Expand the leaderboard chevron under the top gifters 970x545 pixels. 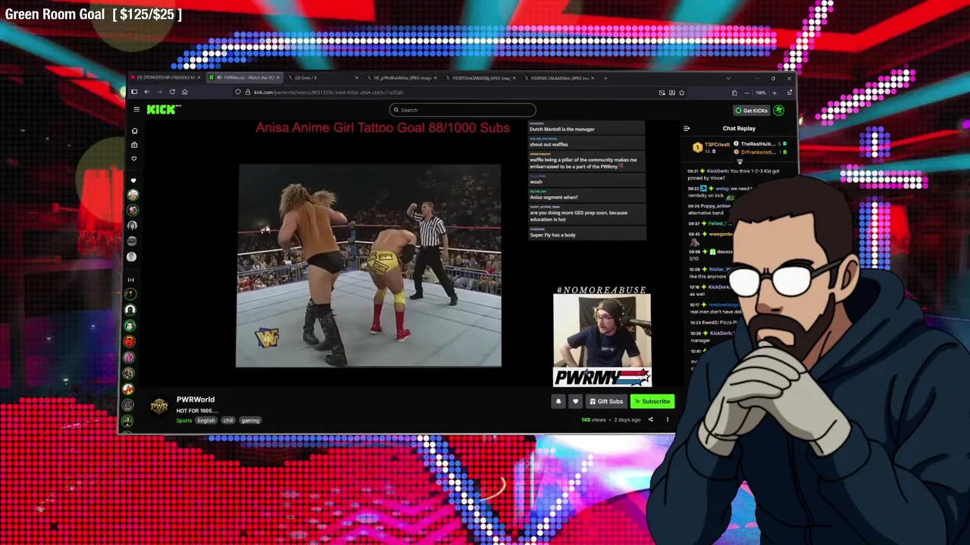point(740,161)
